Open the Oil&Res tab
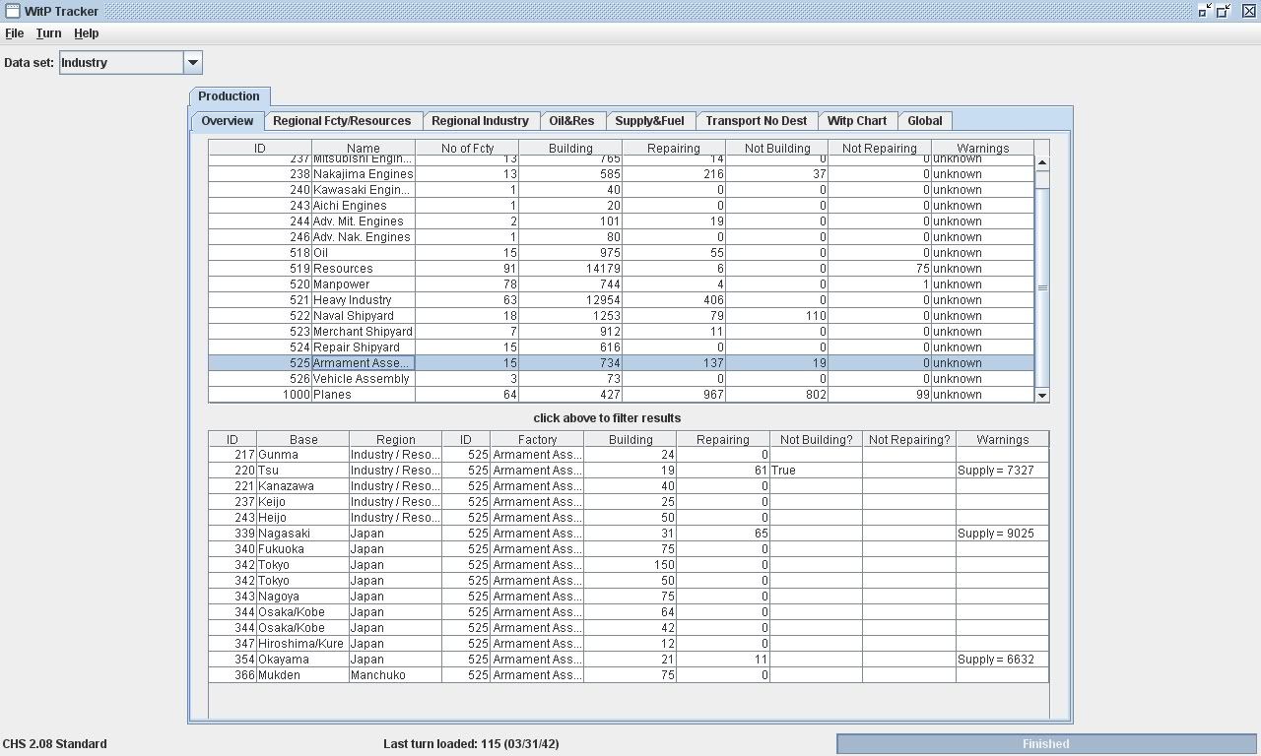Image resolution: width=1261 pixels, height=756 pixels. 571,121
